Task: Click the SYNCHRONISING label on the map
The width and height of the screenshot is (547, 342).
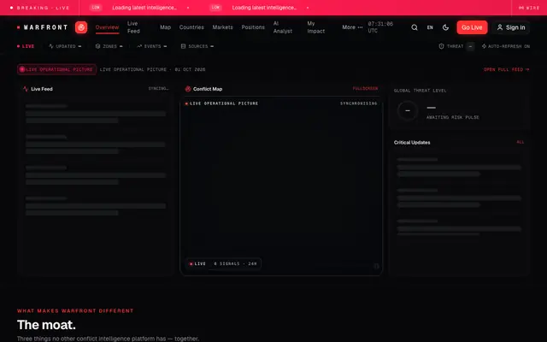Action: coord(359,103)
